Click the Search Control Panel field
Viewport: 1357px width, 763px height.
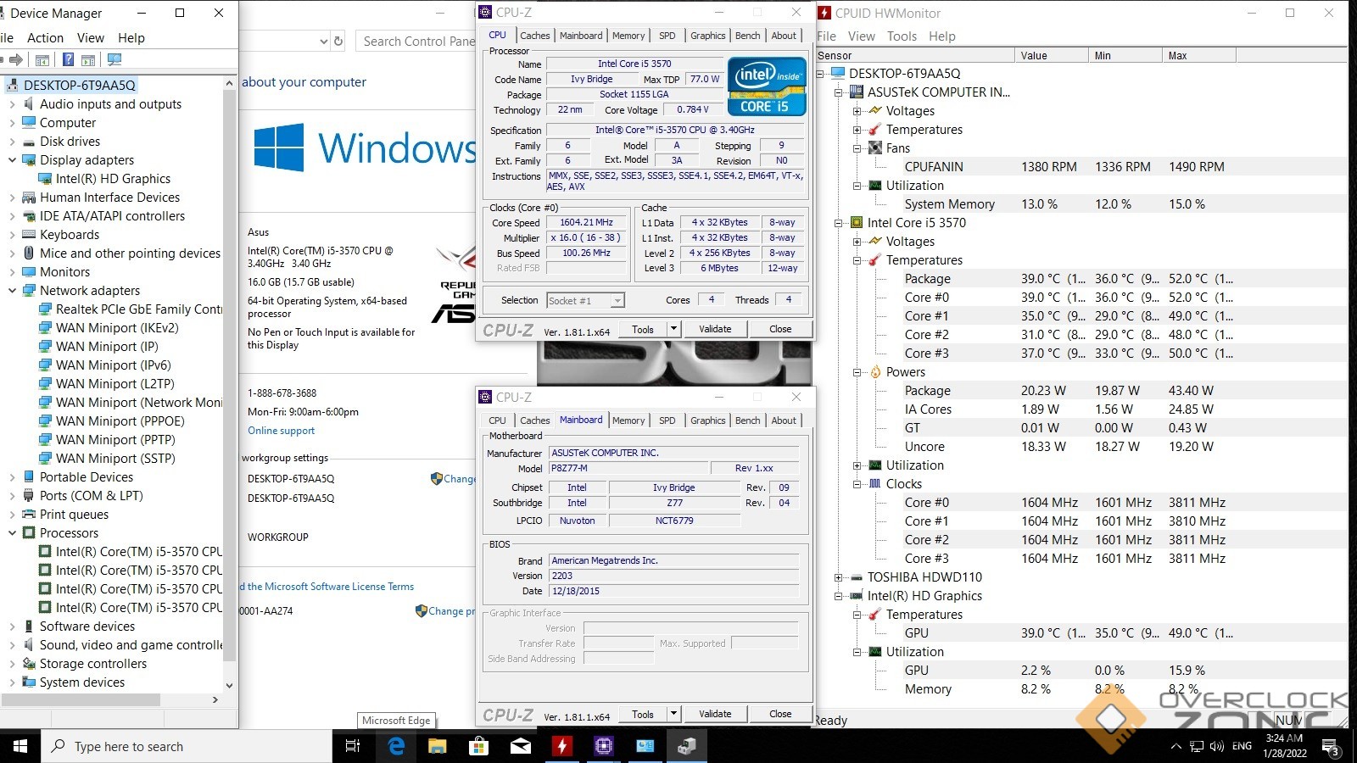click(417, 41)
